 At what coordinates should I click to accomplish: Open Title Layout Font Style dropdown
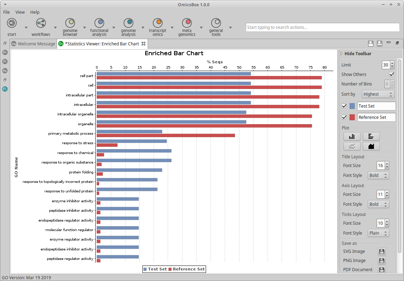[378, 175]
